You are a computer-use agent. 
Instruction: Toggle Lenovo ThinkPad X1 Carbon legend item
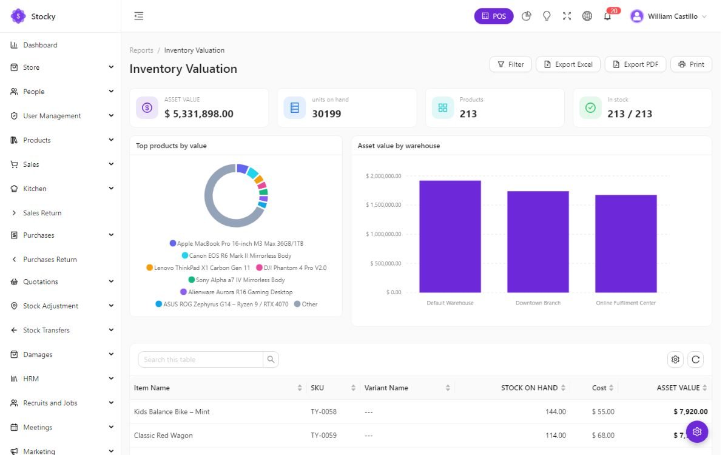click(198, 268)
